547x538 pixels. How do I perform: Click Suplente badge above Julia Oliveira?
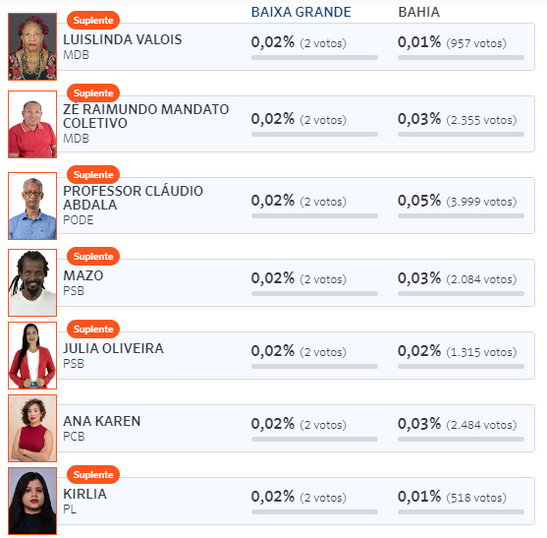coord(93,329)
